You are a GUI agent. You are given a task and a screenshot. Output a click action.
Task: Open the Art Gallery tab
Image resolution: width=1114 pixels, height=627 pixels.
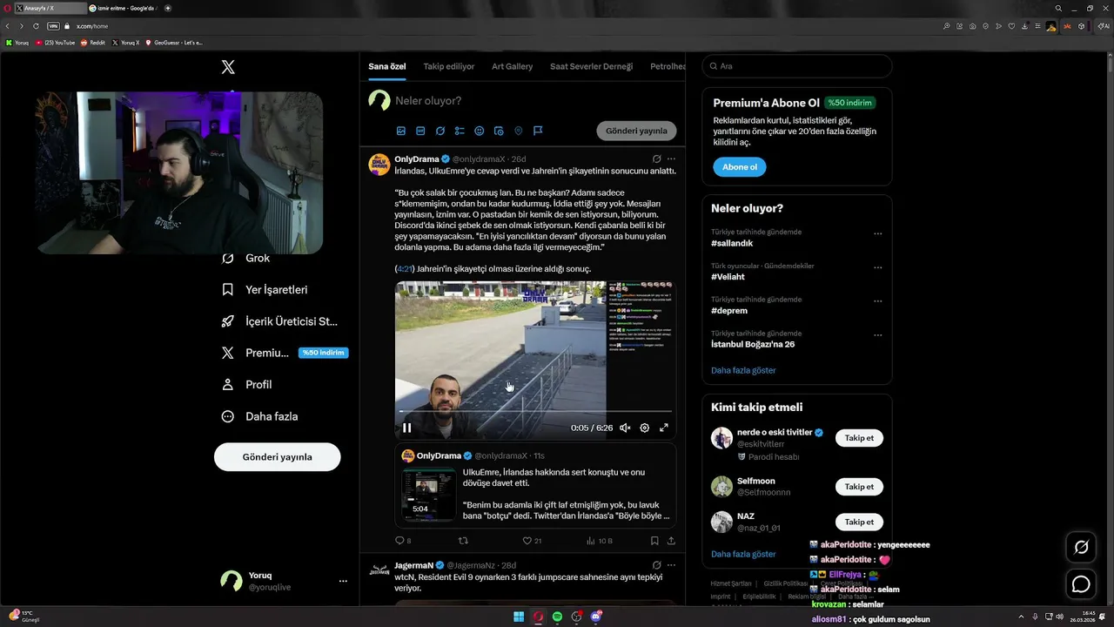512,66
